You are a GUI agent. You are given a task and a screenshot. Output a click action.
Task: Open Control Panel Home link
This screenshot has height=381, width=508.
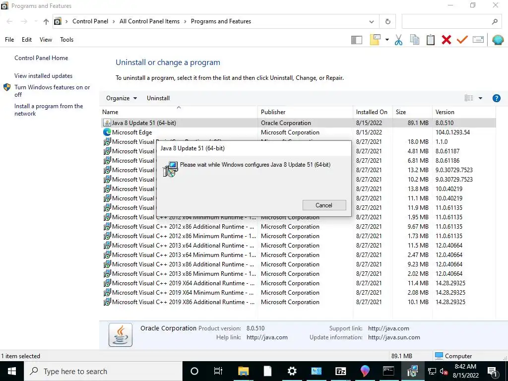coord(41,58)
